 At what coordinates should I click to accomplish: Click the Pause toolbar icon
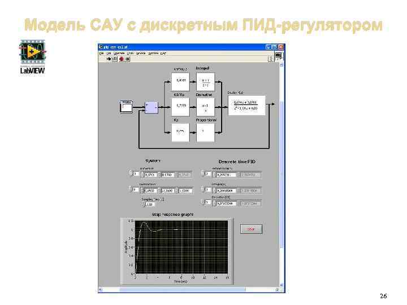click(127, 59)
